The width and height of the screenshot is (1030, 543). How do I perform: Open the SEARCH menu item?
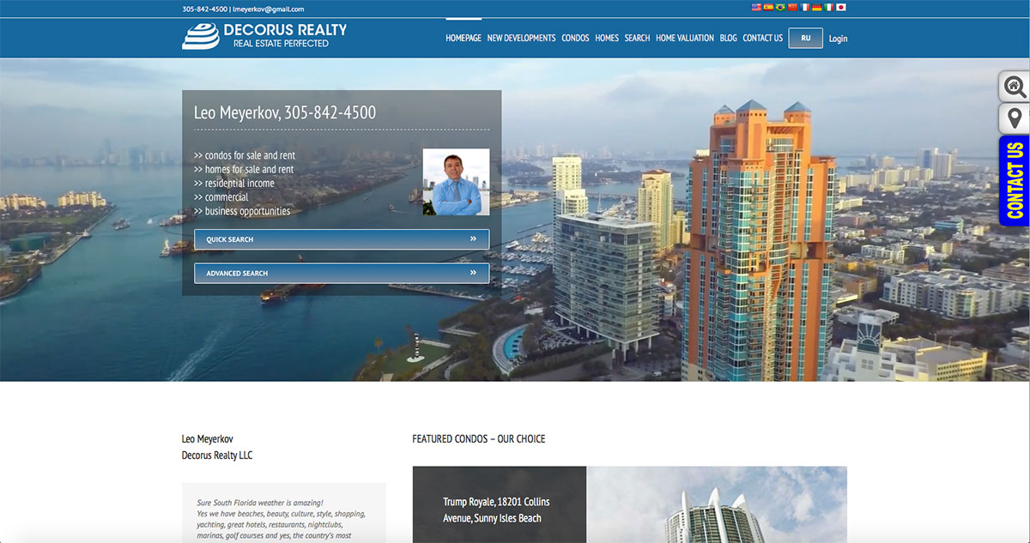click(x=637, y=38)
